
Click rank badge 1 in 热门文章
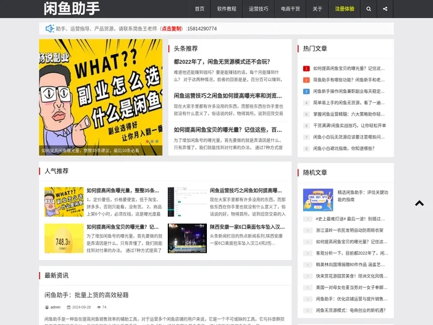[x=306, y=69]
